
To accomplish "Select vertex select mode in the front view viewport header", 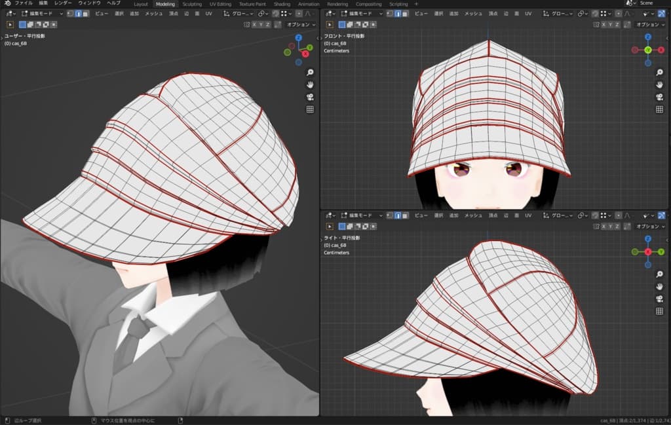I will tap(389, 13).
